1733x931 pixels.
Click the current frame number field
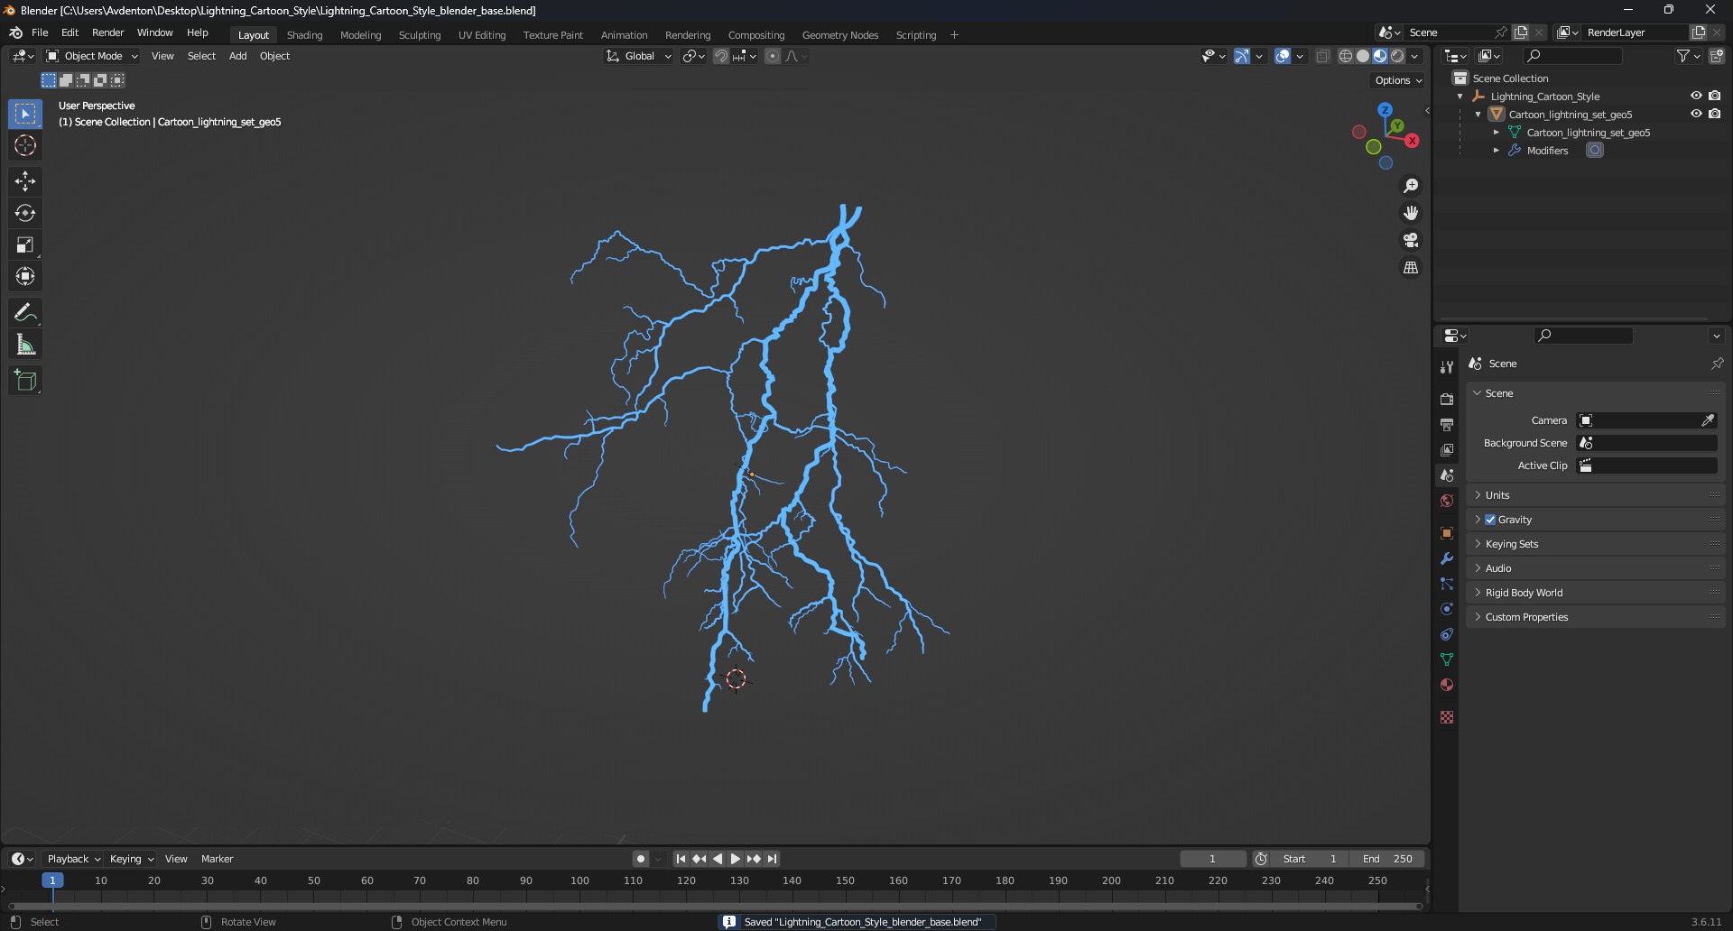[1212, 859]
